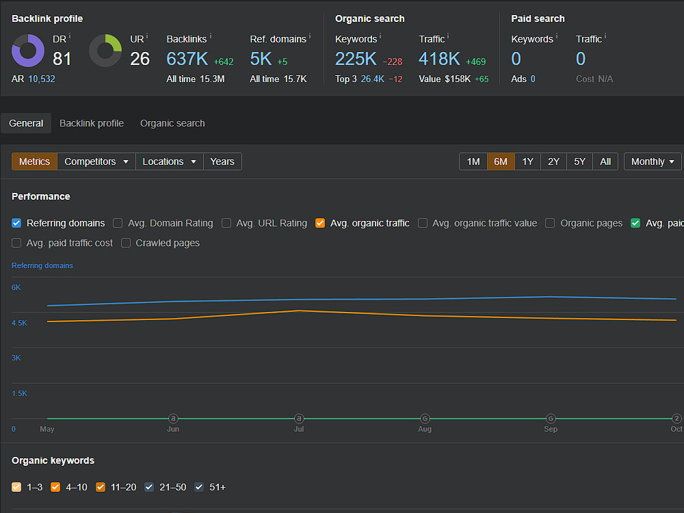
Task: Click the AR 10,532 rank link
Action: (42, 79)
